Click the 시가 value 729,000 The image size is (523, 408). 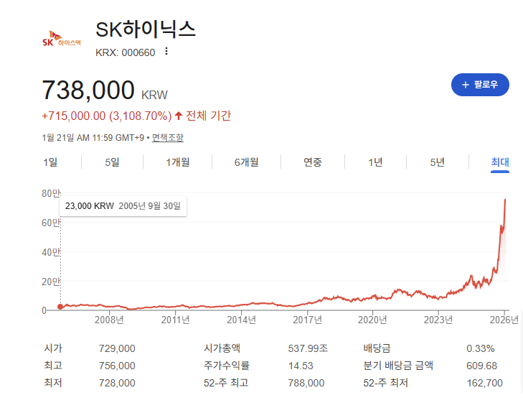click(x=117, y=348)
